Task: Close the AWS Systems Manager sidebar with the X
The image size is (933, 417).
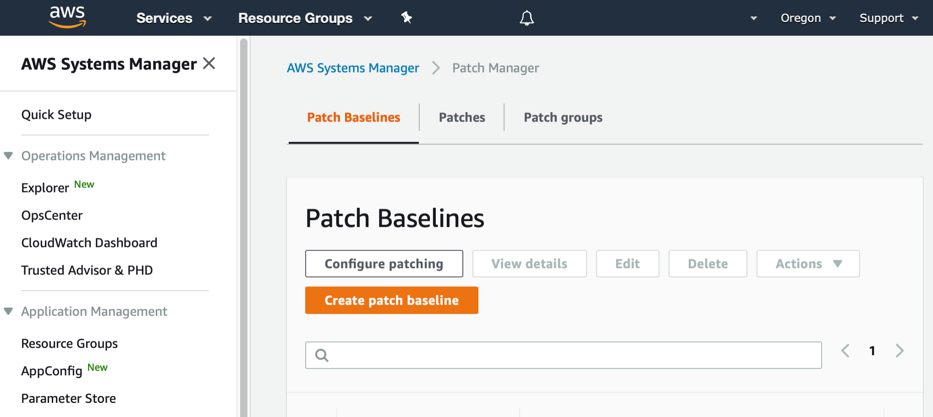Action: [x=209, y=63]
